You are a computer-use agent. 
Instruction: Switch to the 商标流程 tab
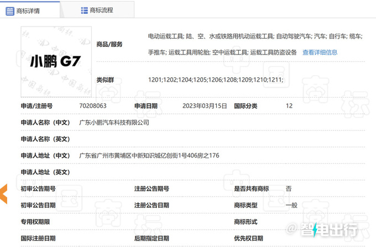[x=102, y=10]
